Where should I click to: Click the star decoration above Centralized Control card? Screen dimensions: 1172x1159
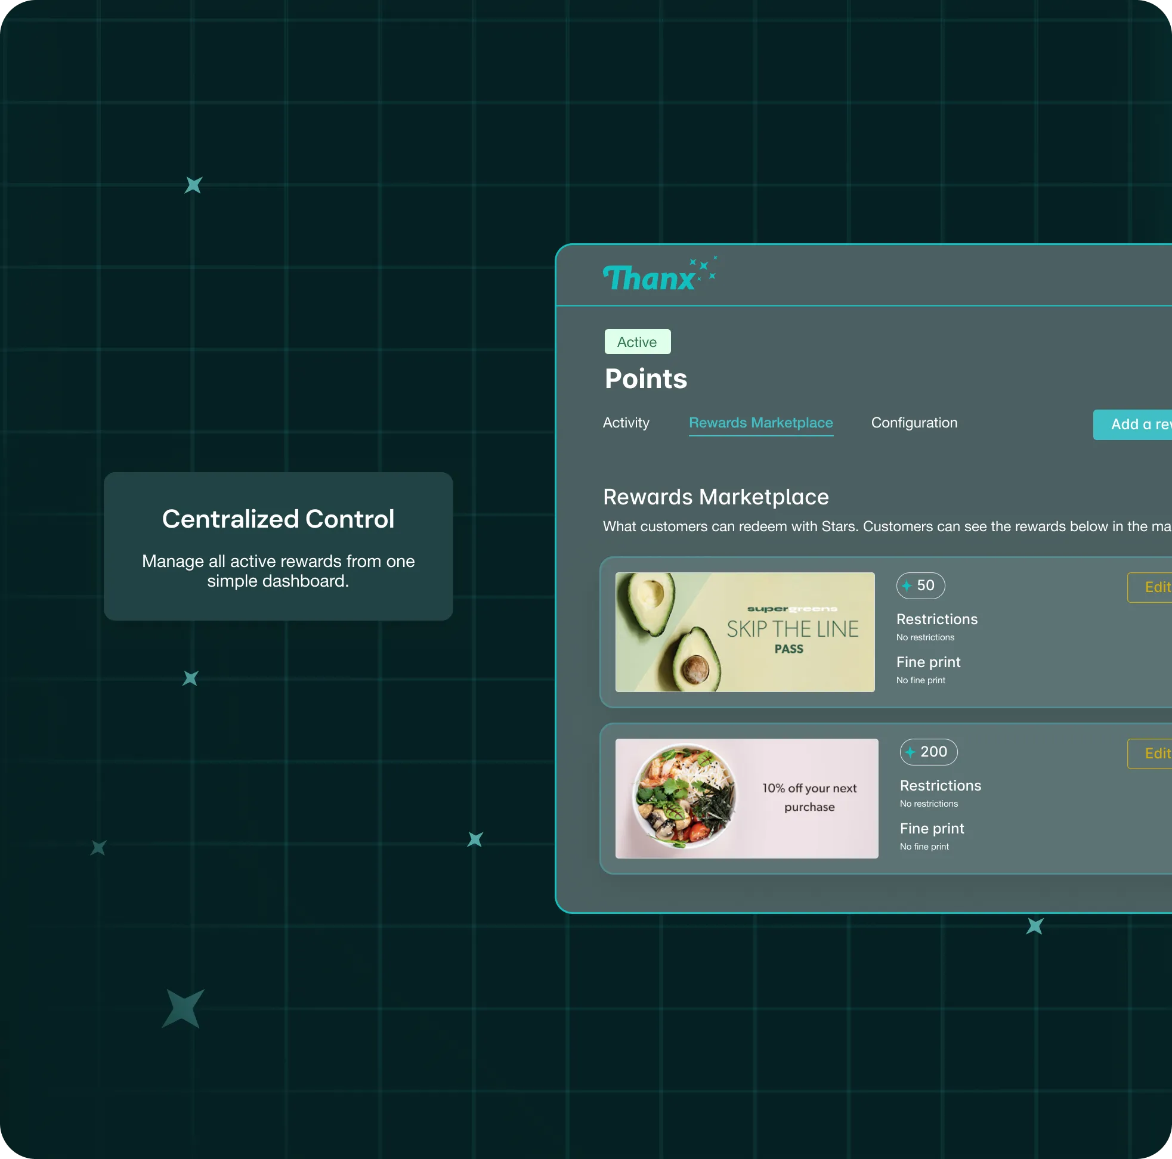point(193,185)
